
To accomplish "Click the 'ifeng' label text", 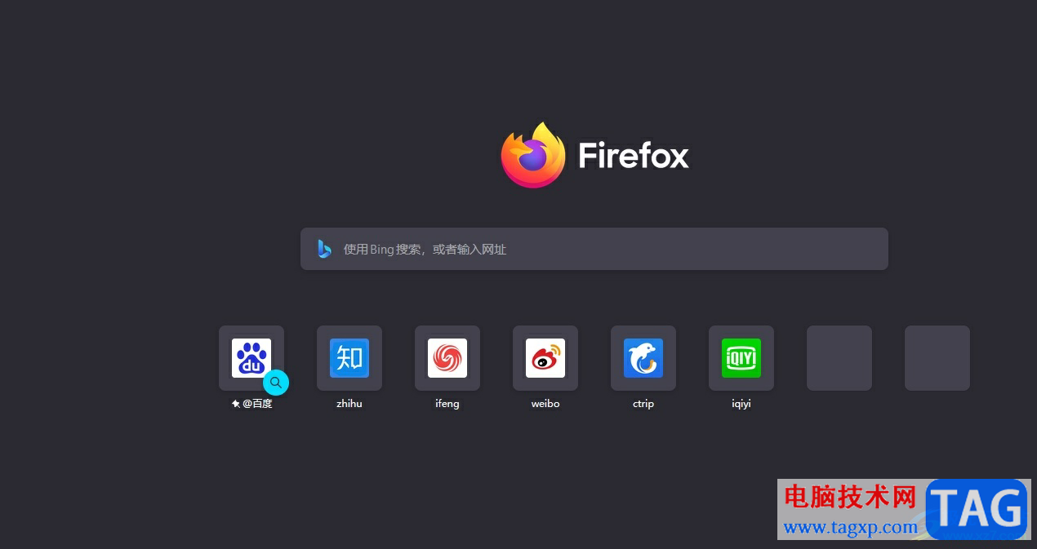I will click(x=447, y=404).
